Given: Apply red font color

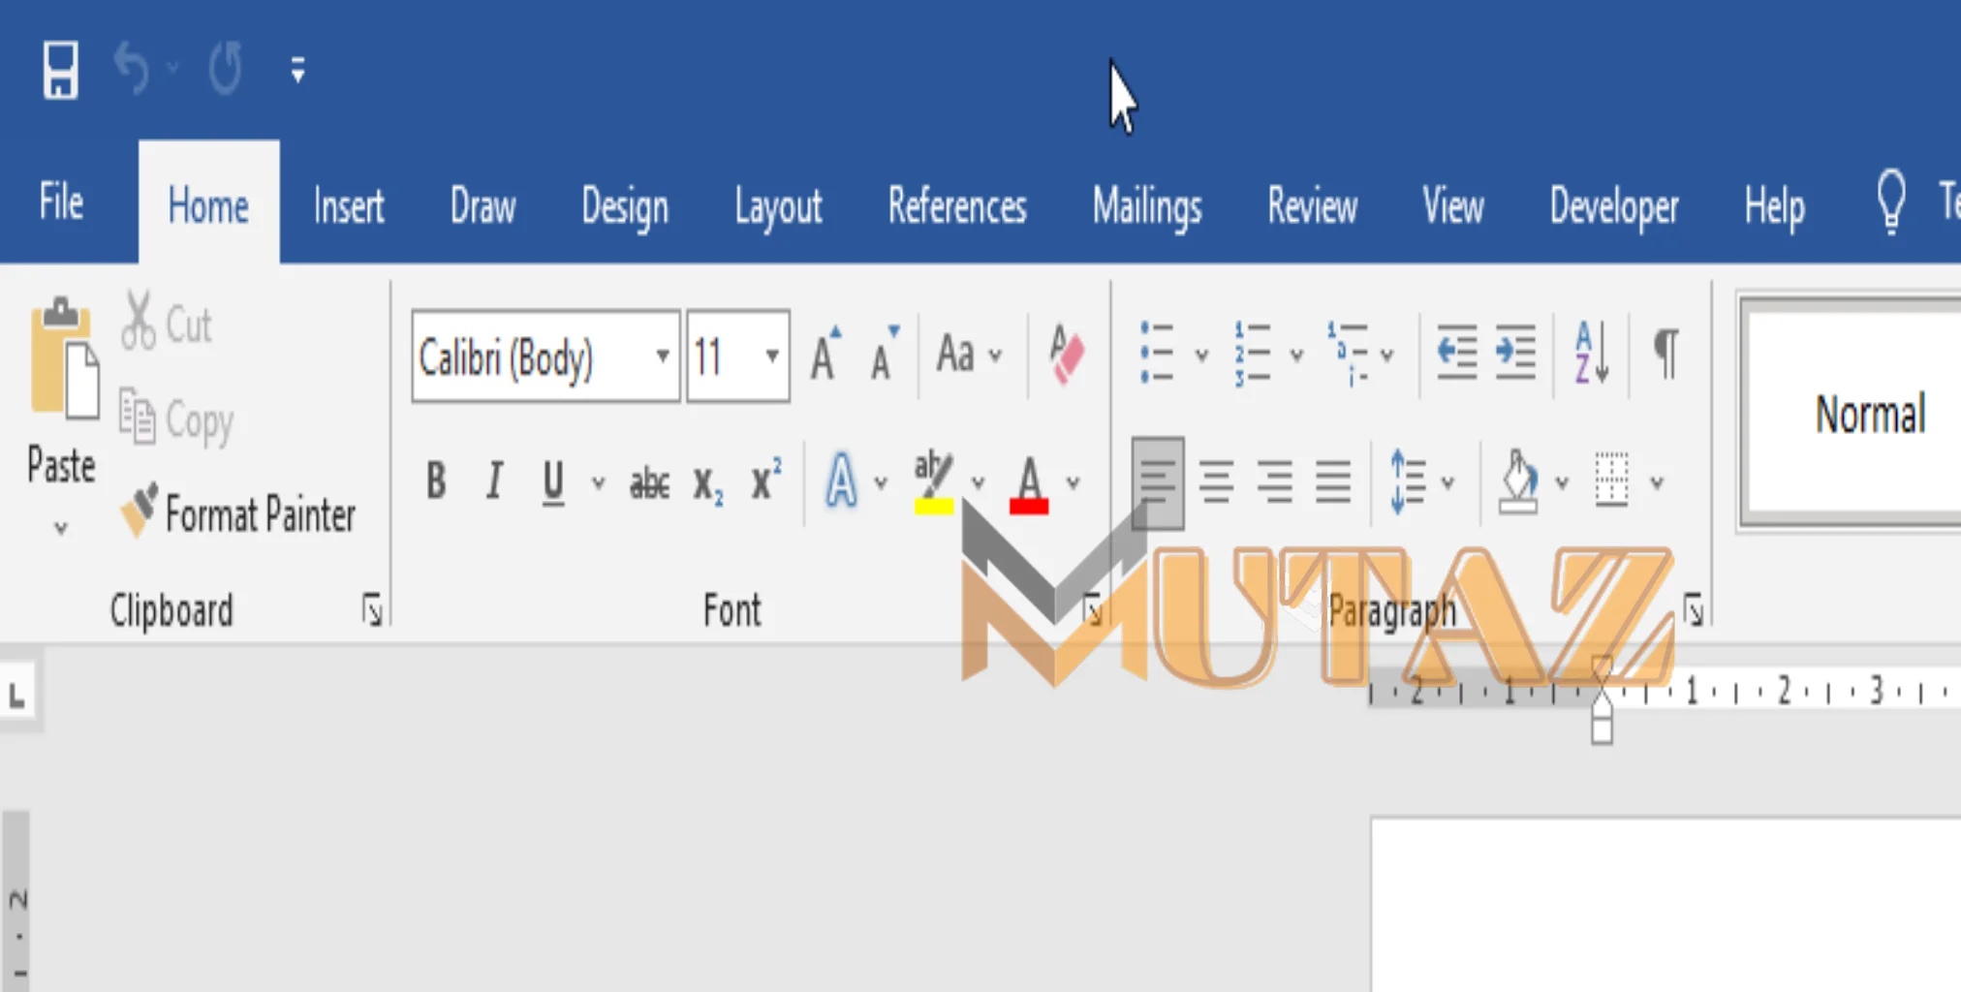Looking at the screenshot, I should click(1029, 484).
